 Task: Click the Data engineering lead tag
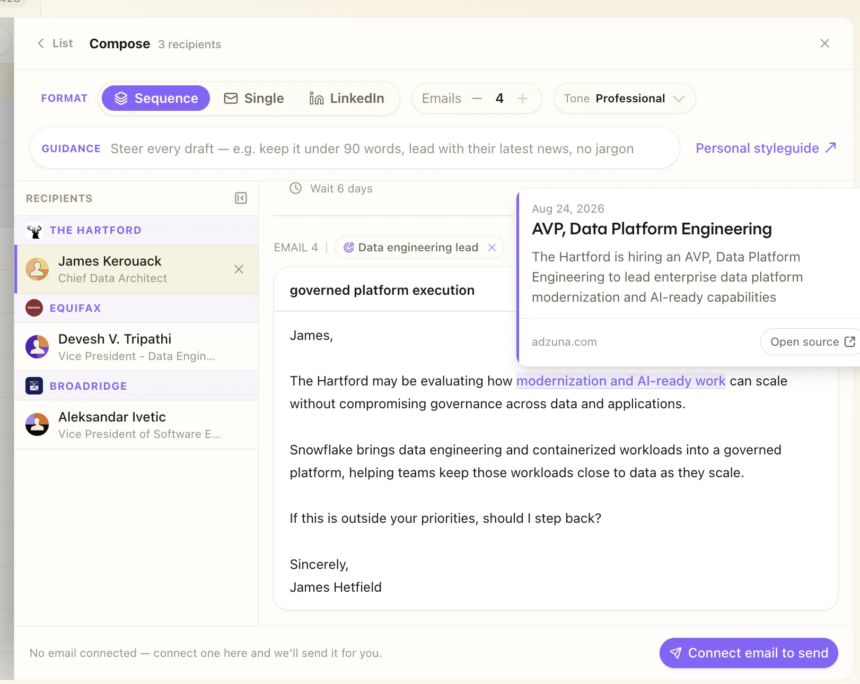(418, 248)
